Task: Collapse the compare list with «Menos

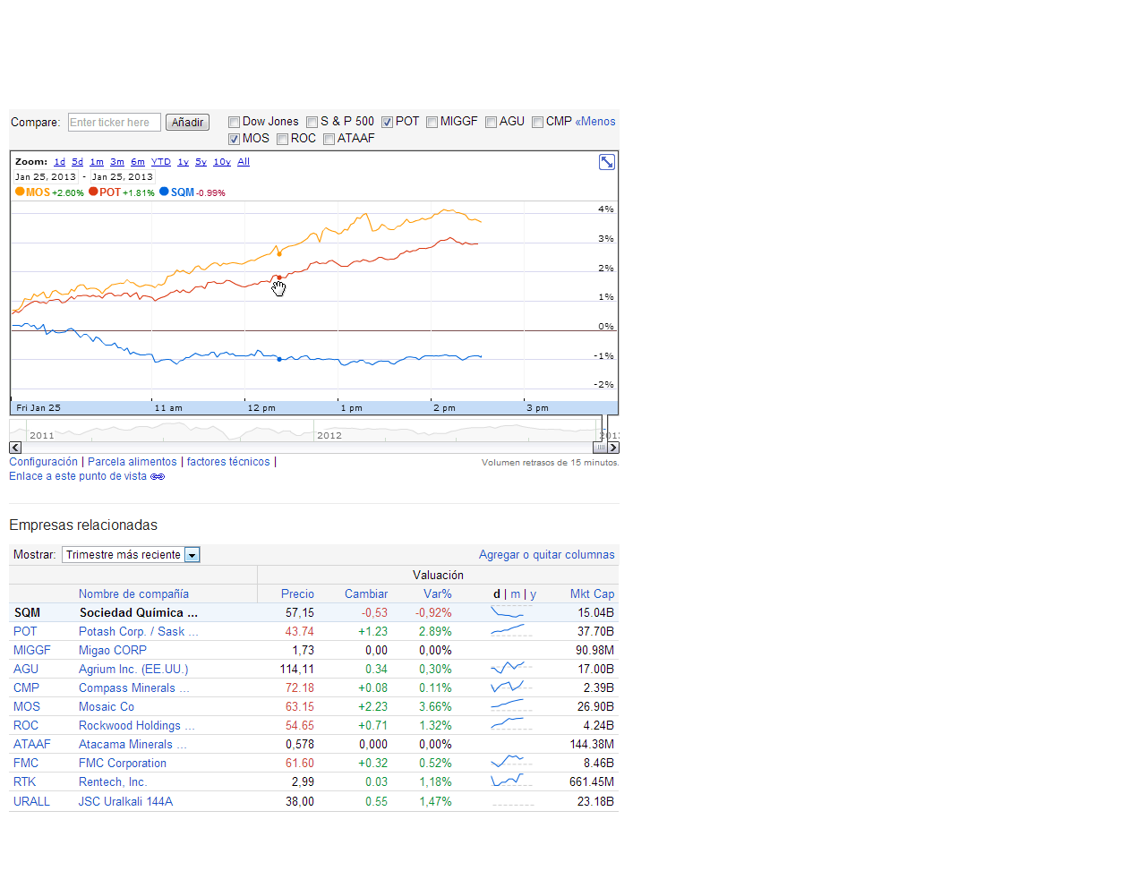Action: (595, 122)
